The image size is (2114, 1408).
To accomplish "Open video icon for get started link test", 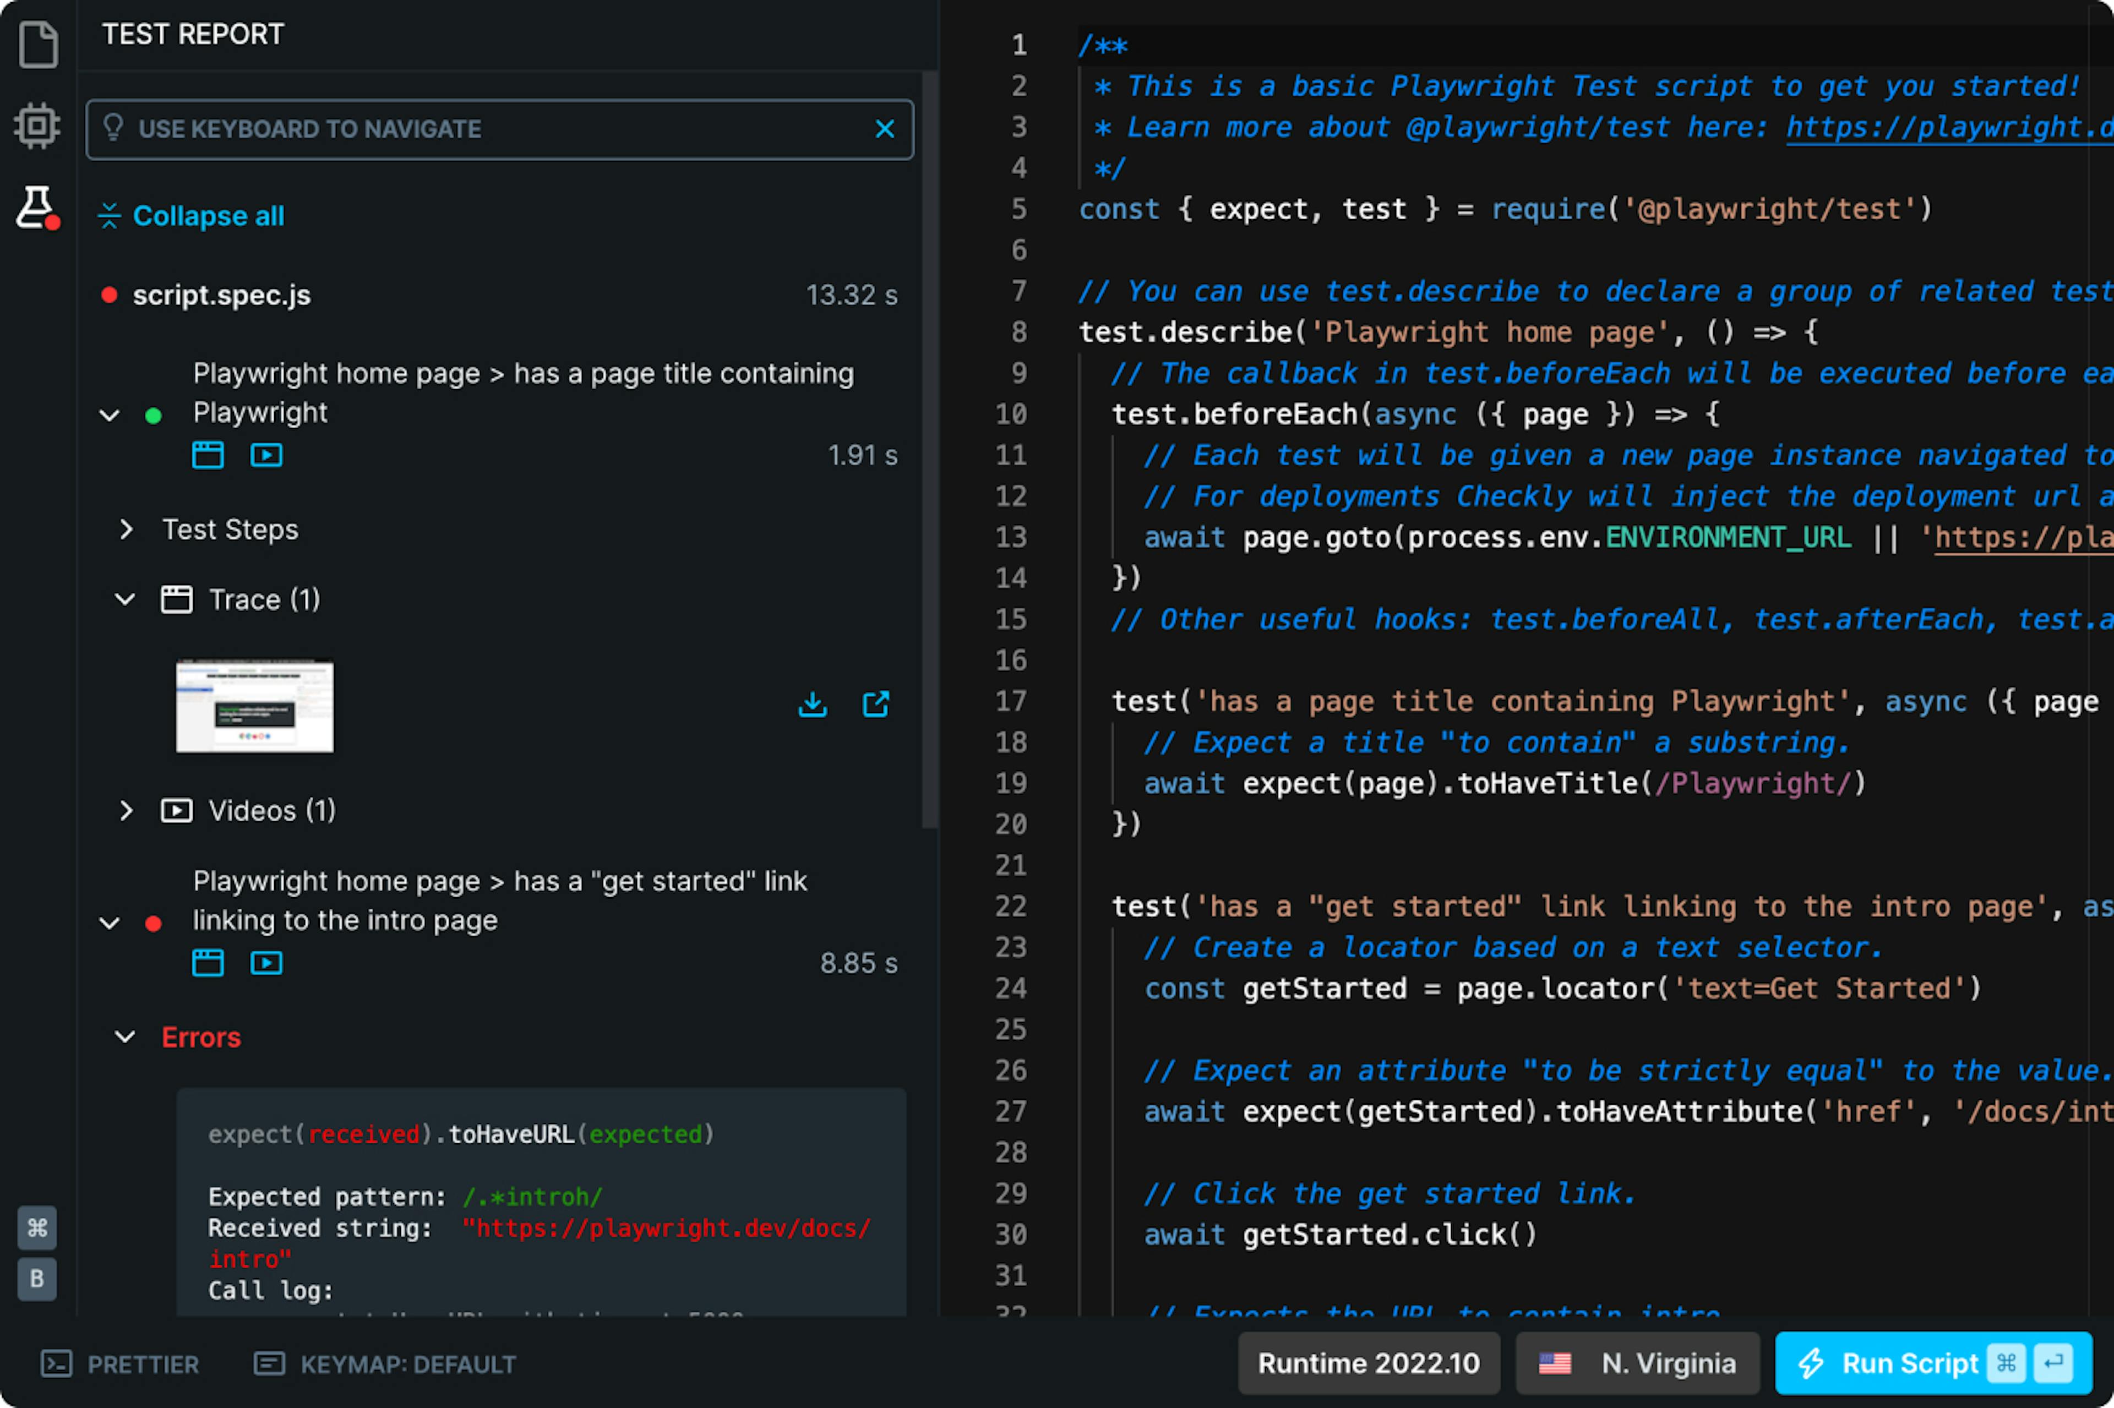I will (266, 963).
